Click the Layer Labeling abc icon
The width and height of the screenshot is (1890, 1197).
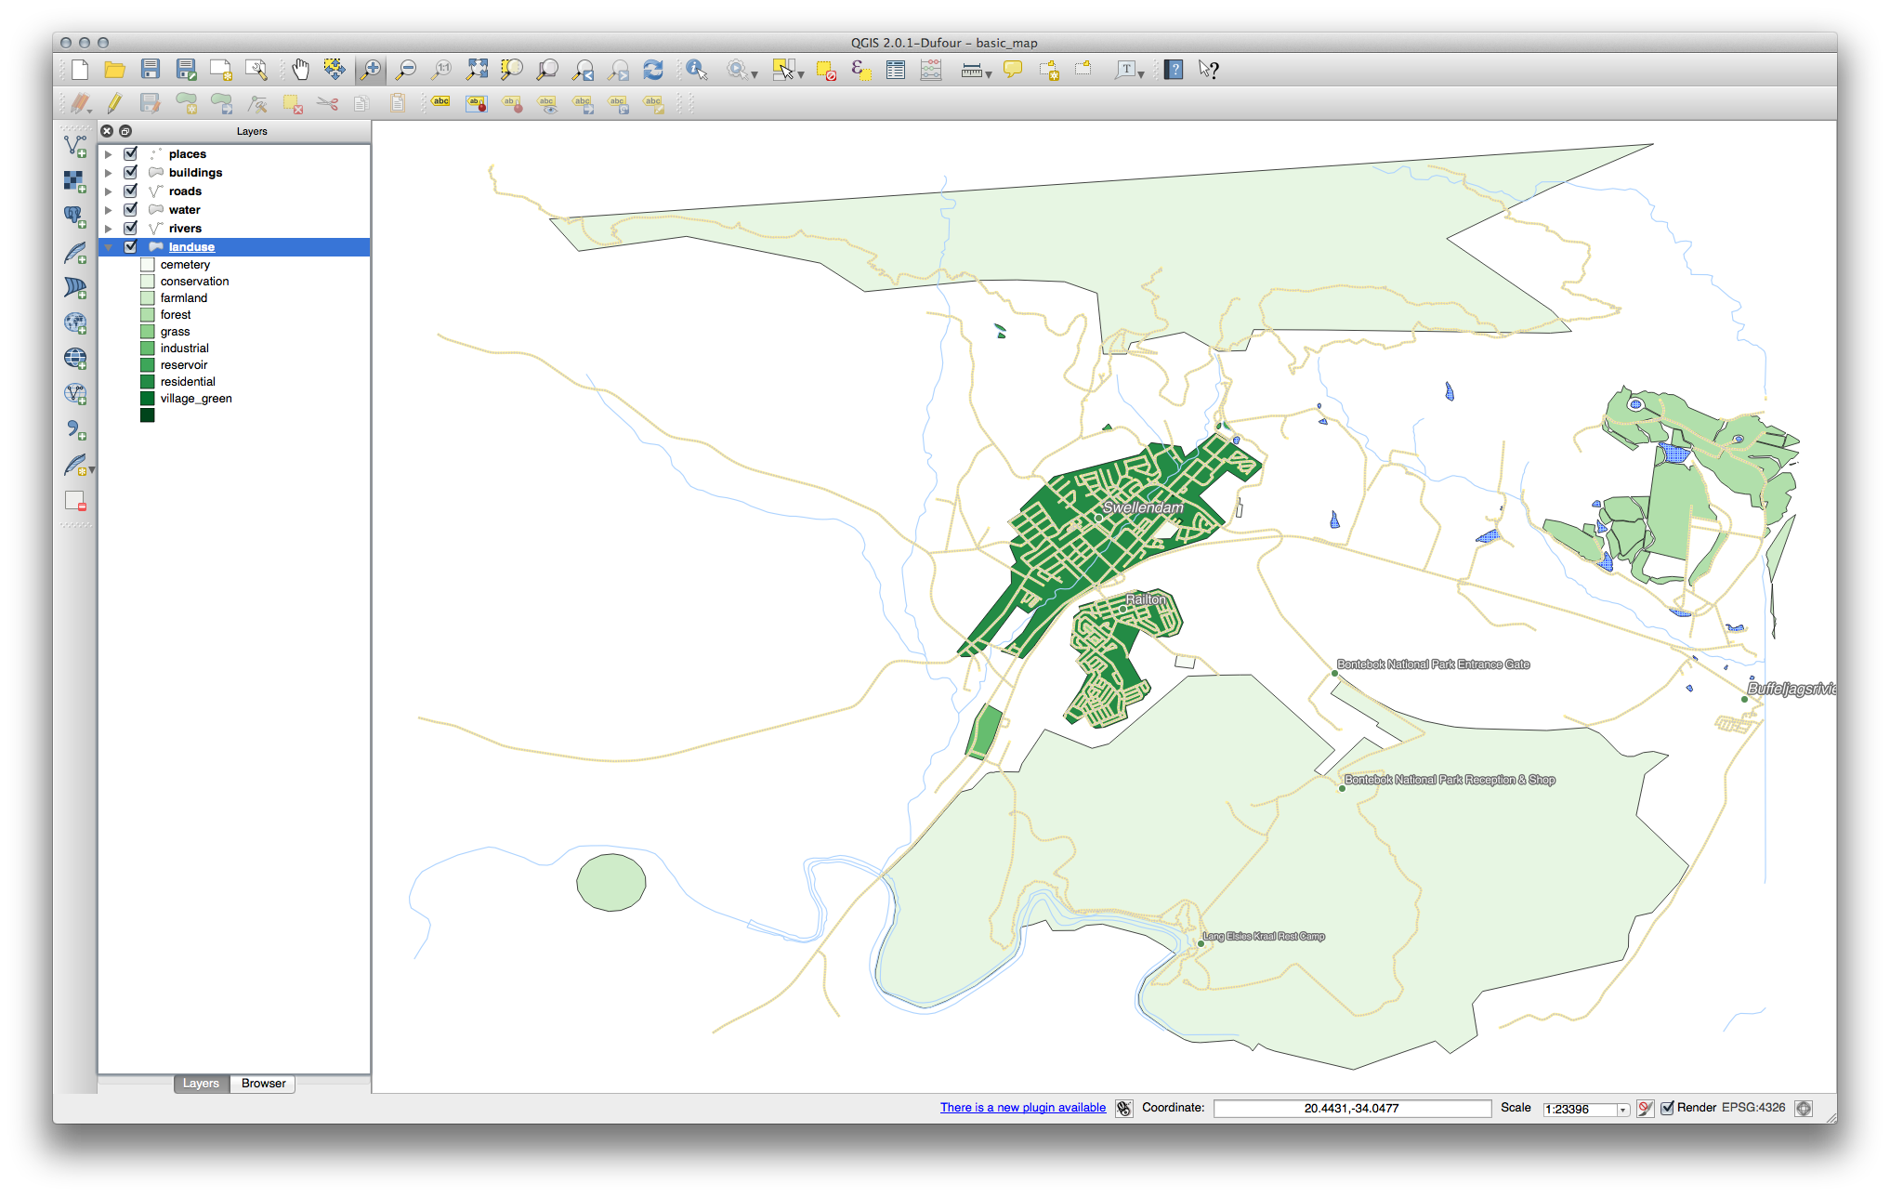pos(440,102)
